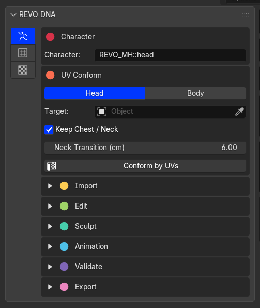Viewport: 260px width, 308px height.
Task: Switch the conform mode to Body
Action: (x=195, y=93)
